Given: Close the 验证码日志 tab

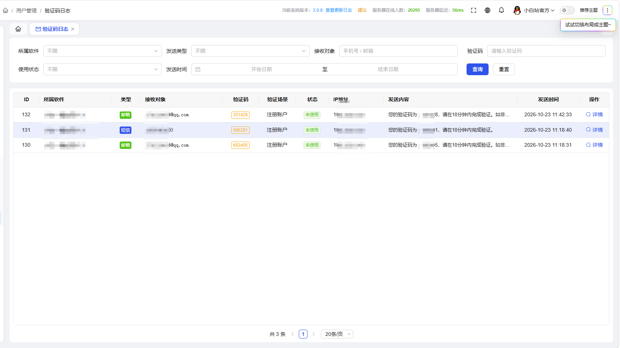Looking at the screenshot, I should [73, 29].
